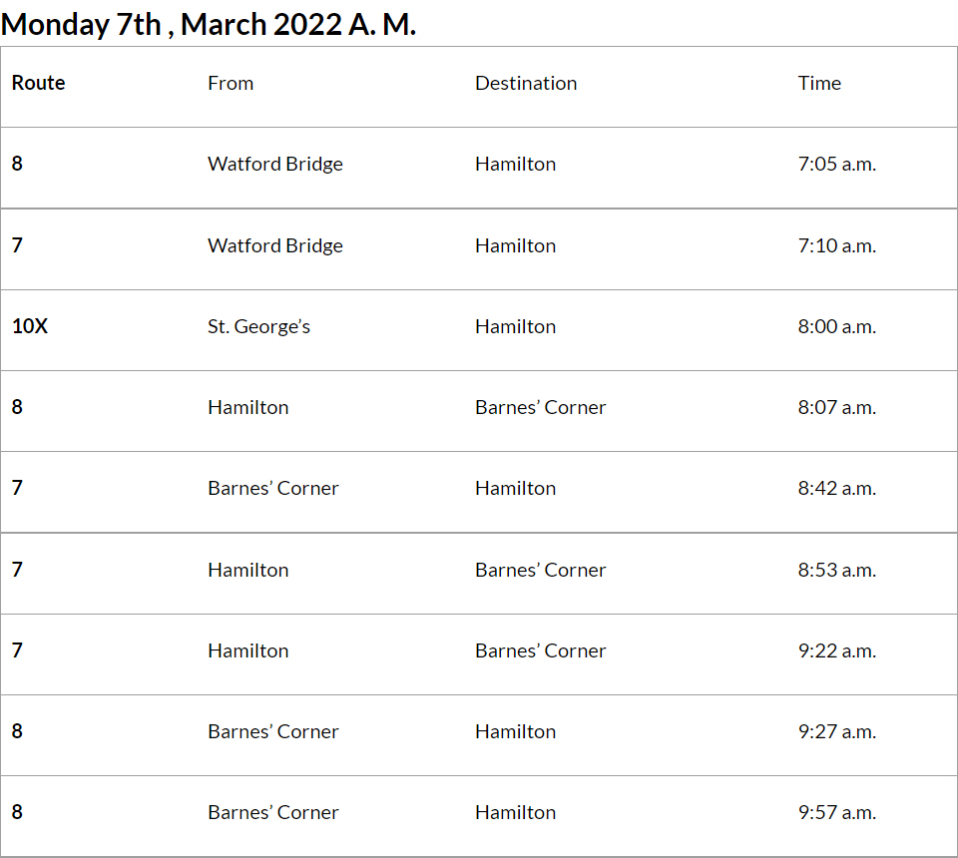Select Hamilton origin in the 9:22 a.m. row

[x=247, y=650]
